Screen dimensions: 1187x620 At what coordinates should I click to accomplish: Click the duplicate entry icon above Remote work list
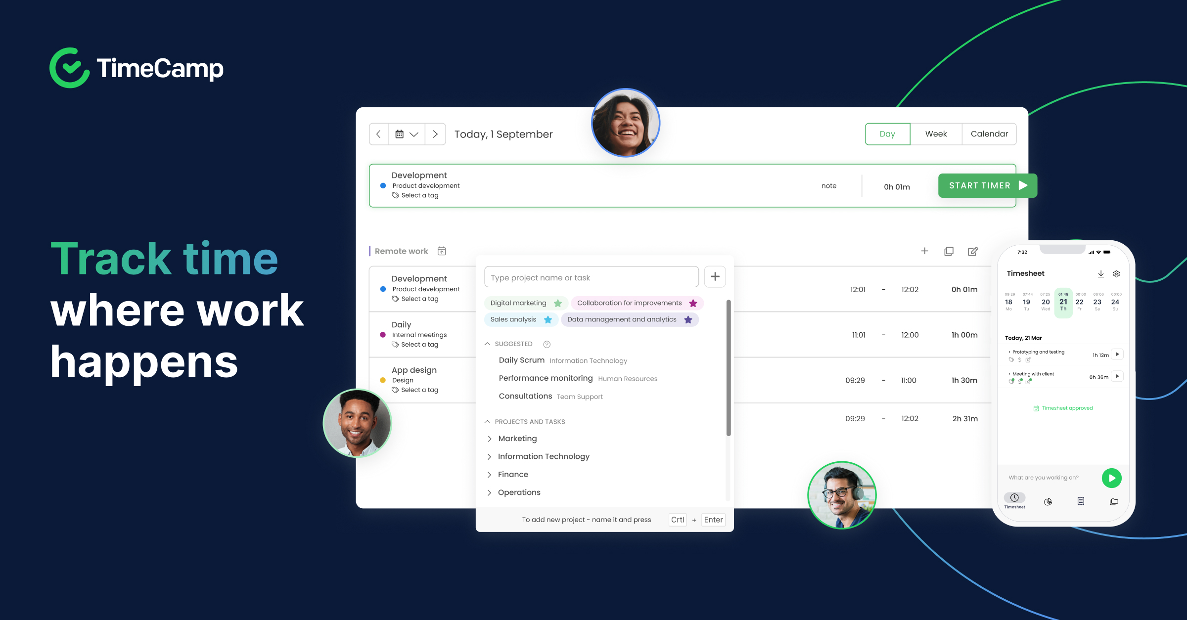949,251
